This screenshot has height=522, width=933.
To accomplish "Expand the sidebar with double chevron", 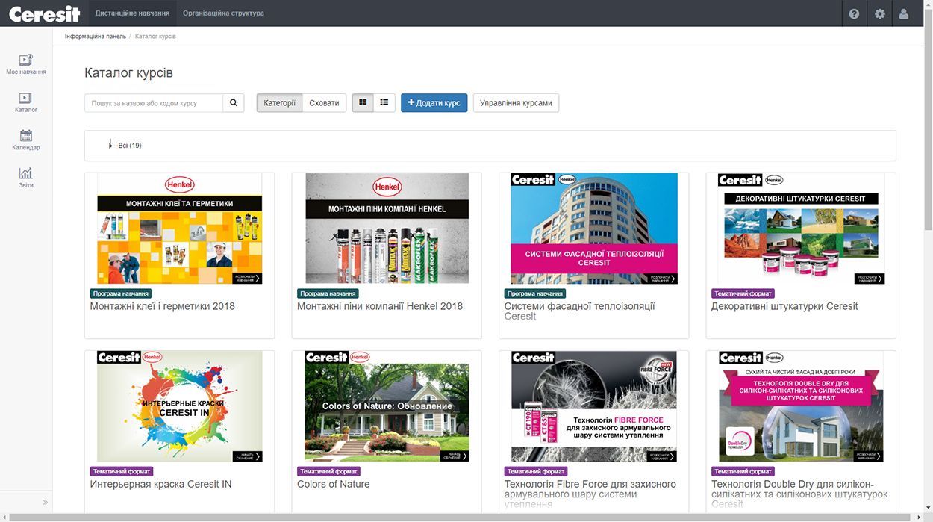I will pos(45,503).
